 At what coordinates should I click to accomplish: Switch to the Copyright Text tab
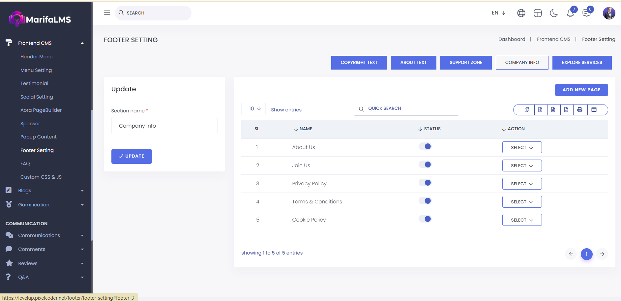[x=359, y=63]
